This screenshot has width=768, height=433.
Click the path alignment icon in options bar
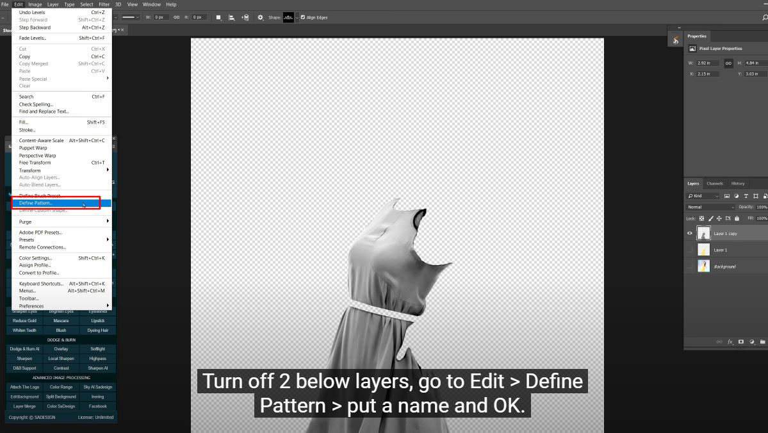(231, 17)
